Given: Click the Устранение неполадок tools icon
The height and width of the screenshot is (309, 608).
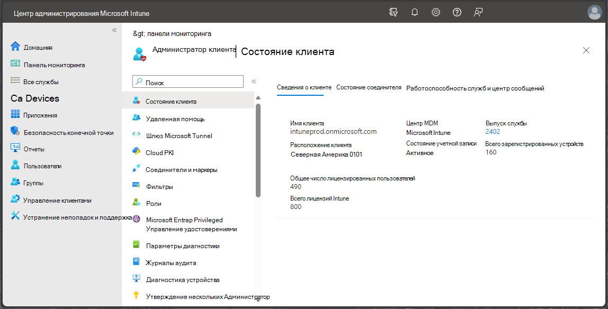Looking at the screenshot, I should click(x=15, y=216).
